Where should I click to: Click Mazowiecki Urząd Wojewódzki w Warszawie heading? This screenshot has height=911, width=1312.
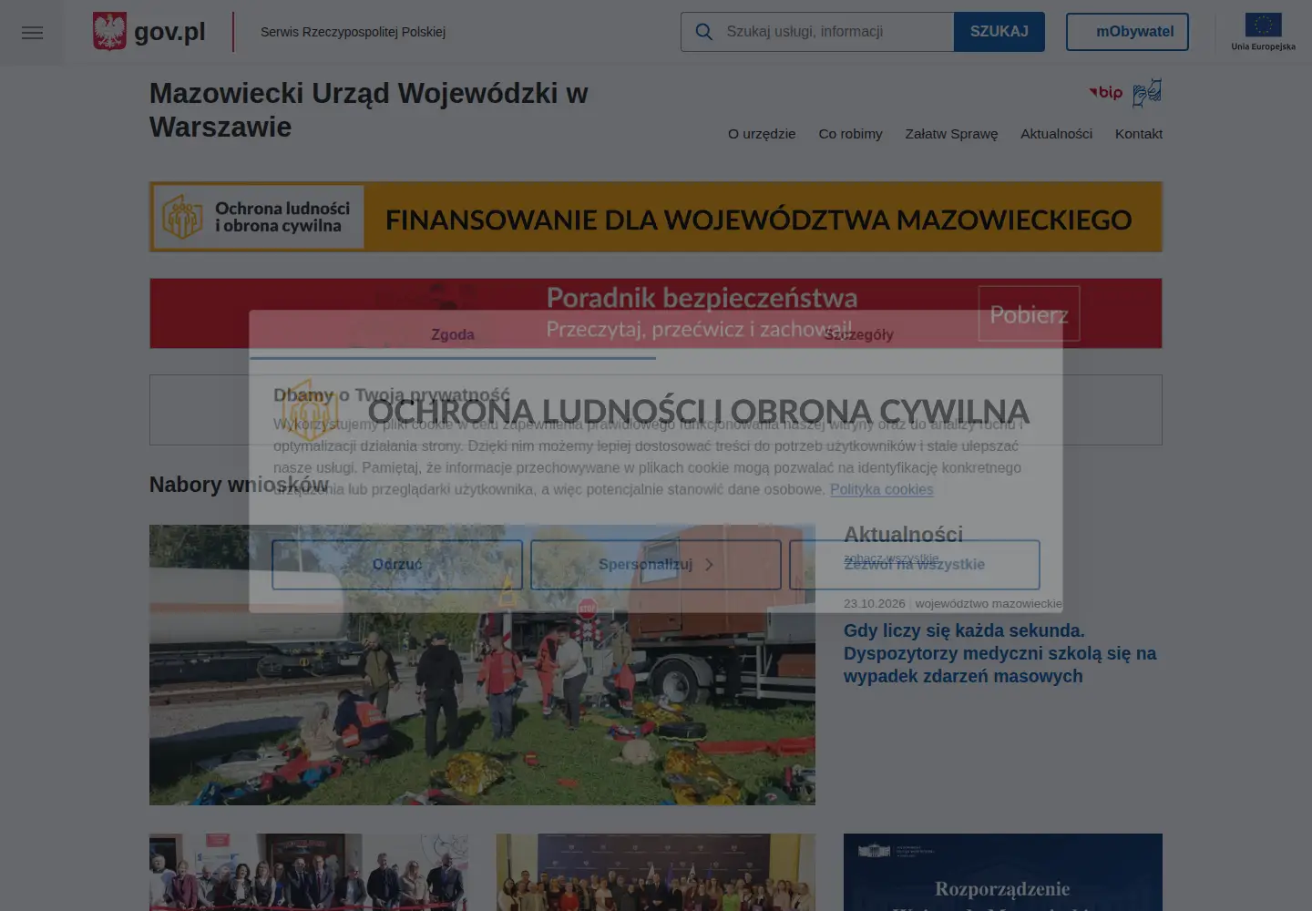pyautogui.click(x=369, y=110)
